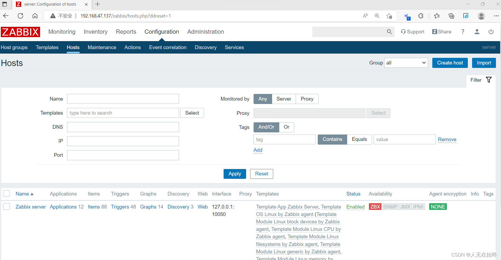Screen dimensions: 501x260
Task: Open the zoom control in address bar
Action: tap(377, 16)
